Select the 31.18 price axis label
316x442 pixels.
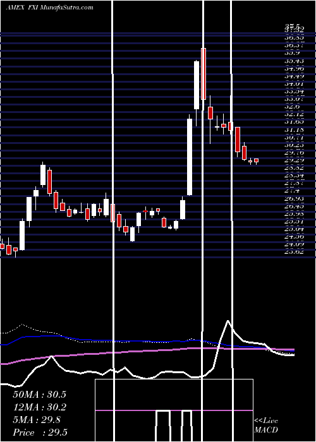[x=294, y=130]
